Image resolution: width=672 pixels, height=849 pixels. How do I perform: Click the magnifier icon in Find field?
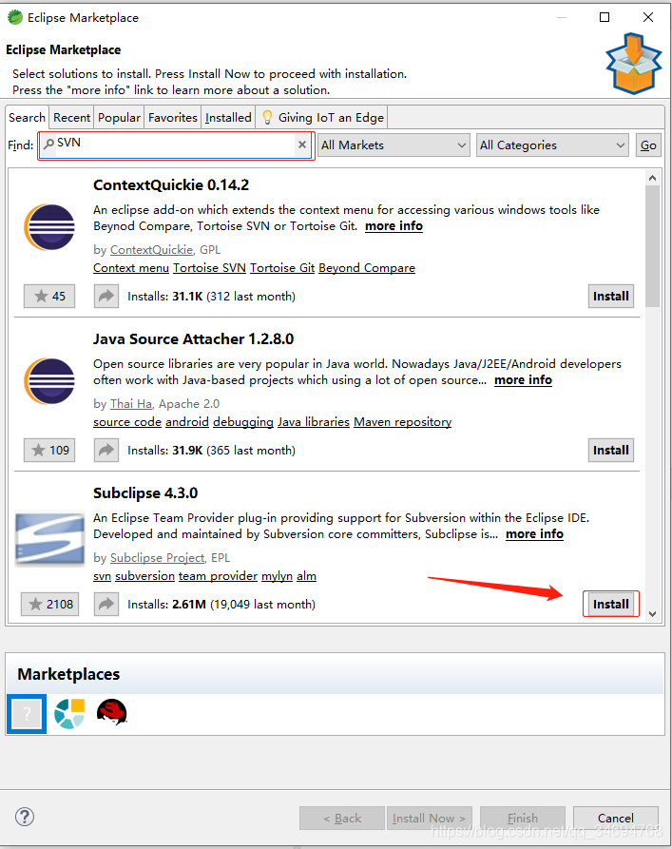tap(49, 144)
